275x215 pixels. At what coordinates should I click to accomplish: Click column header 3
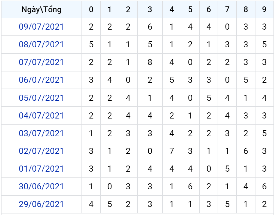coord(150,9)
